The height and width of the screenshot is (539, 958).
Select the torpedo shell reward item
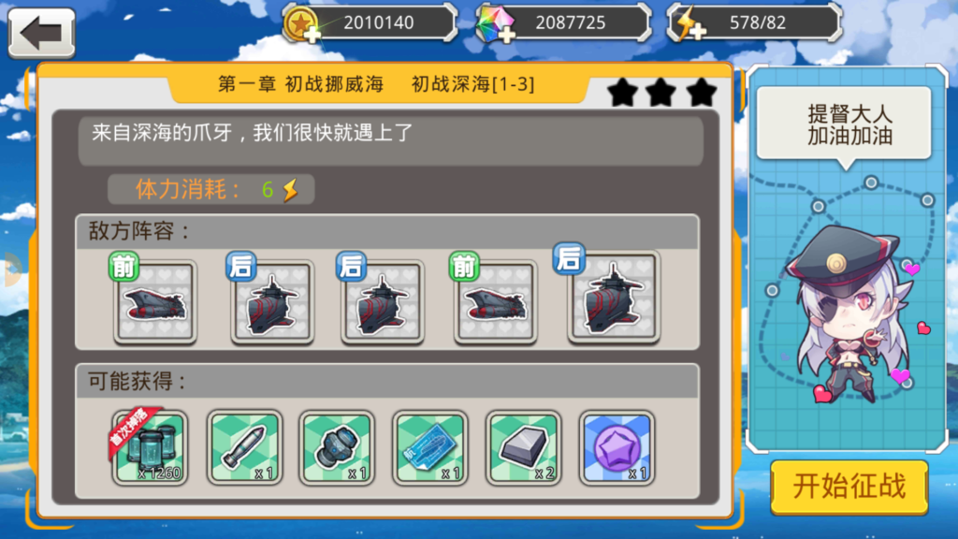(x=244, y=447)
